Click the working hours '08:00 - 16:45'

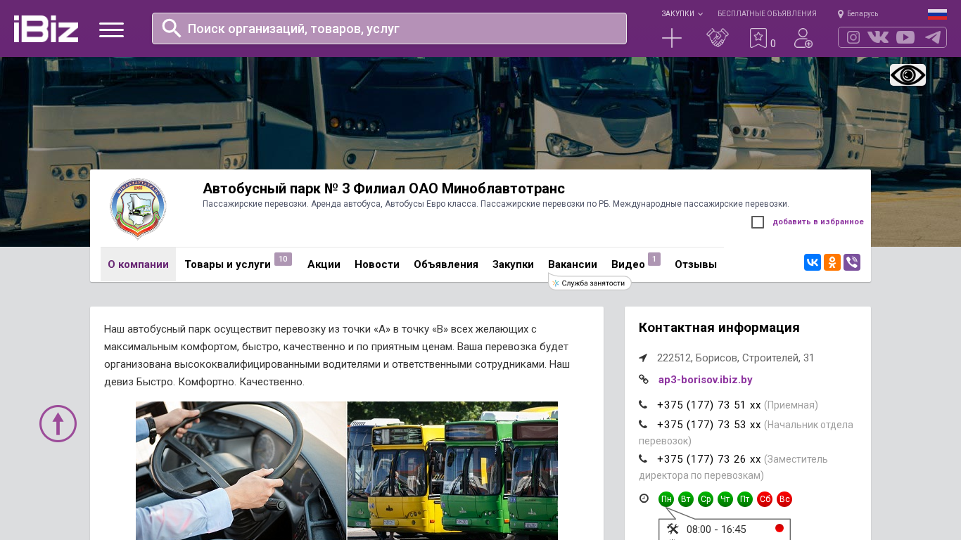(x=716, y=529)
